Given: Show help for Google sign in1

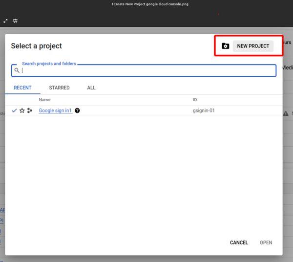Looking at the screenshot, I should point(77,110).
